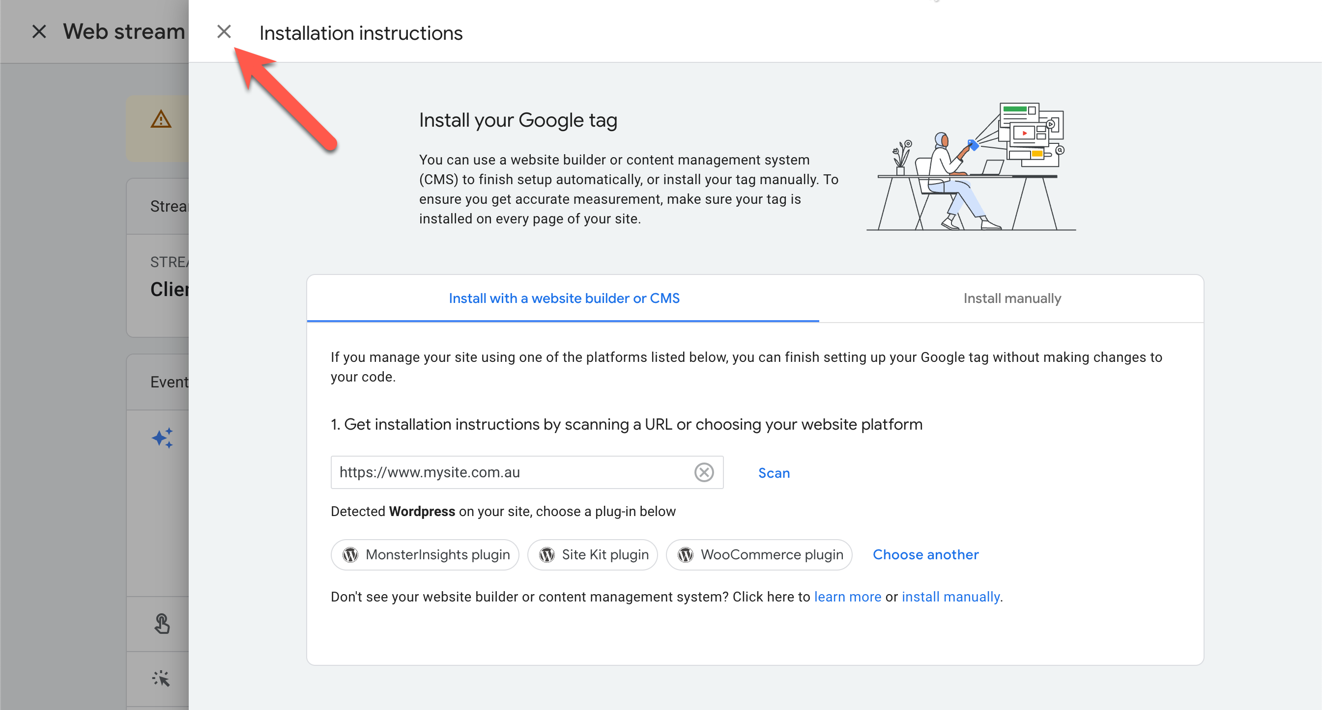The image size is (1322, 710).
Task: Clear the URL field with the X icon
Action: (x=704, y=472)
